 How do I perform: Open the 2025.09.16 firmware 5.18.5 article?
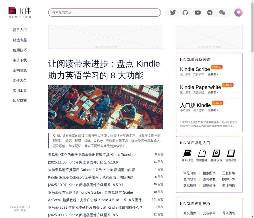[83, 215]
